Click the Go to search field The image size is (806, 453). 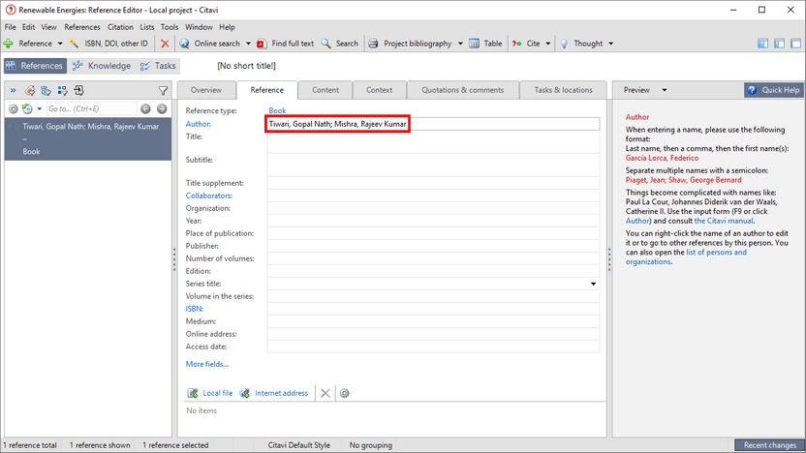click(x=91, y=108)
